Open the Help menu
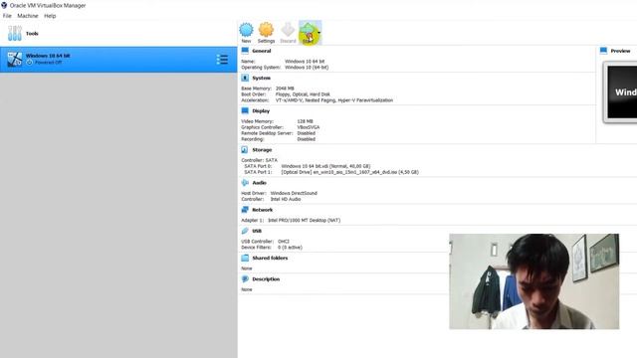 point(50,16)
